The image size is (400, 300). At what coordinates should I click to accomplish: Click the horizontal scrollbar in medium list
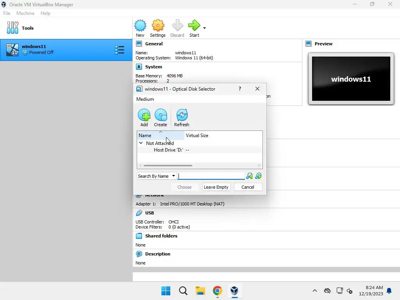[x=168, y=165]
